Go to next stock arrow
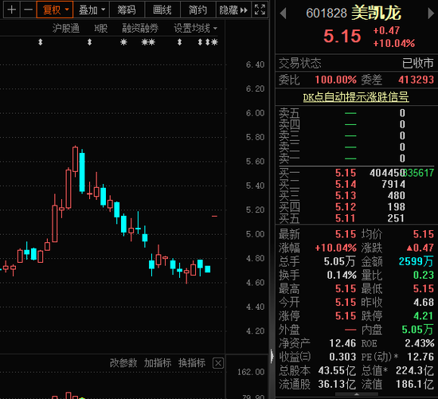 click(x=431, y=13)
